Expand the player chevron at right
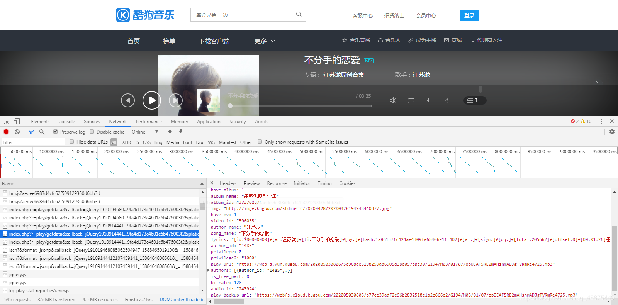Image resolution: width=618 pixels, height=305 pixels. 598,82
